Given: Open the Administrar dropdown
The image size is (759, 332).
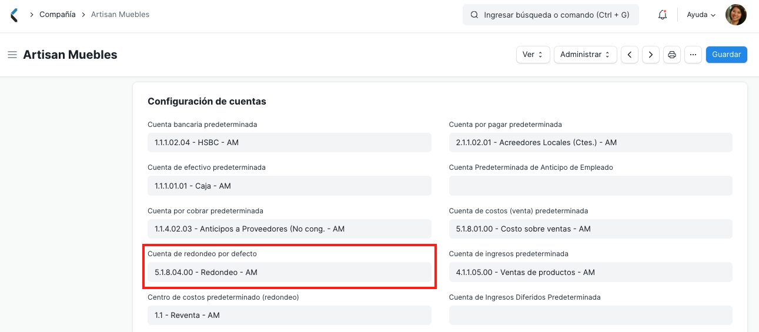Looking at the screenshot, I should pos(586,55).
